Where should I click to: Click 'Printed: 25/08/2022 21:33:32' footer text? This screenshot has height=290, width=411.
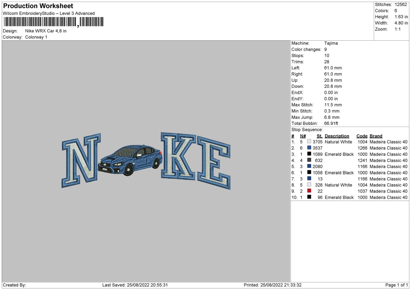click(272, 285)
